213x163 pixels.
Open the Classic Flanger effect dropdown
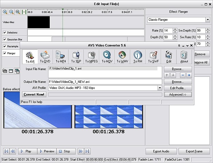click(208, 20)
